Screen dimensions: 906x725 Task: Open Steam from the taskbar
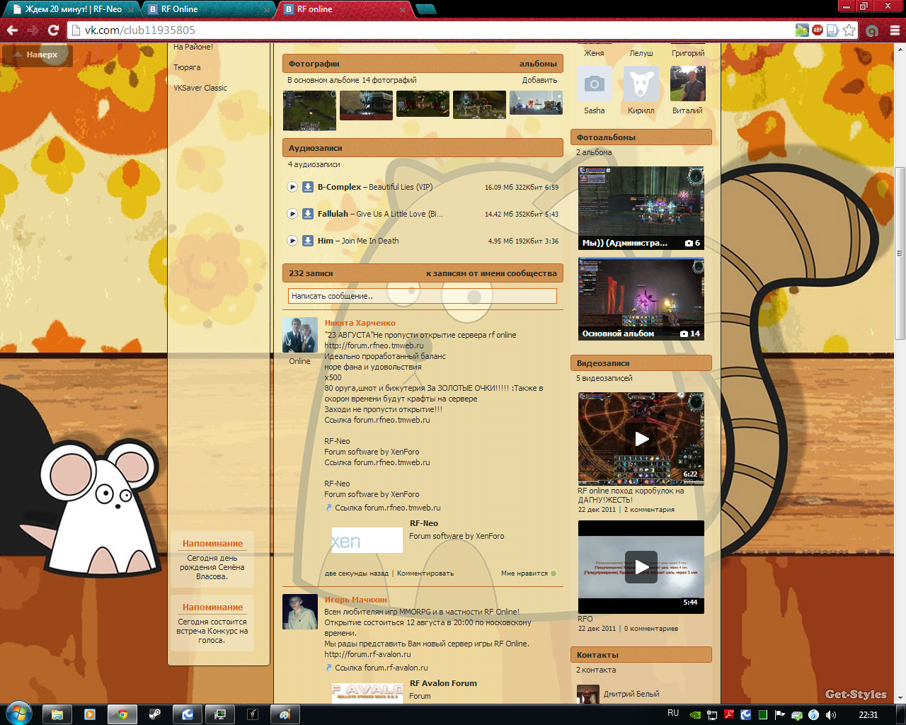[x=155, y=714]
